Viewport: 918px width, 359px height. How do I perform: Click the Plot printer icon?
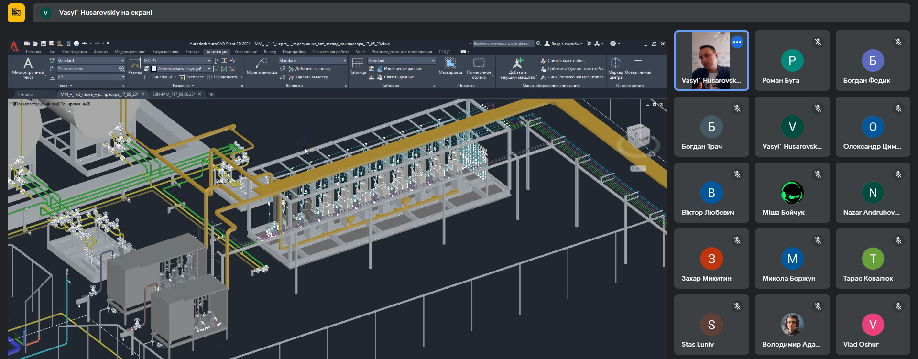click(76, 44)
